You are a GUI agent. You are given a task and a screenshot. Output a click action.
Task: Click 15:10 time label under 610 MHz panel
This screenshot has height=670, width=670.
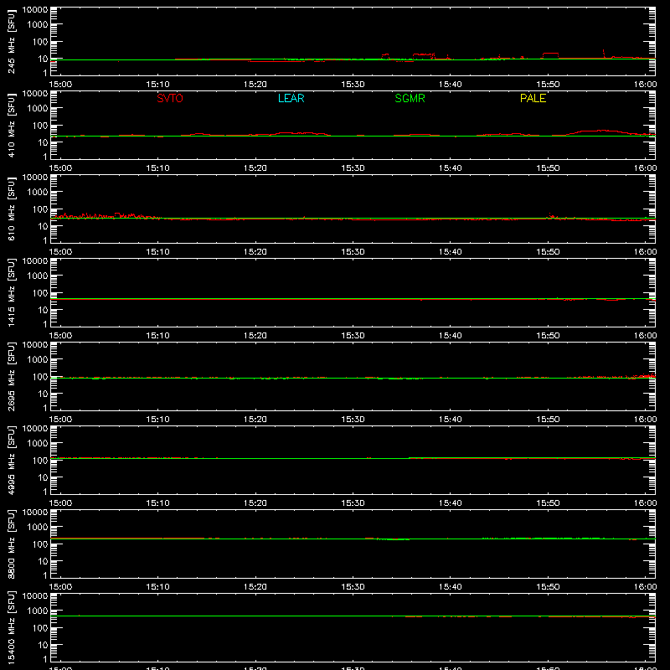tap(157, 252)
